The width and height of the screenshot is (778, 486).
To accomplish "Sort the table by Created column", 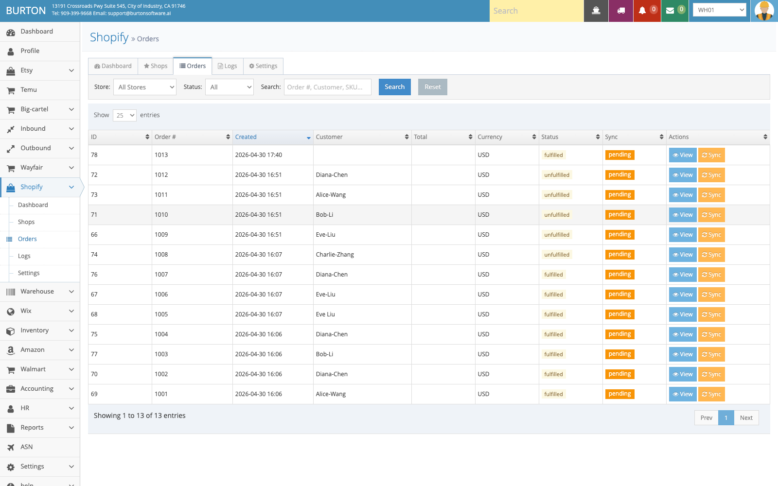I will (x=273, y=137).
